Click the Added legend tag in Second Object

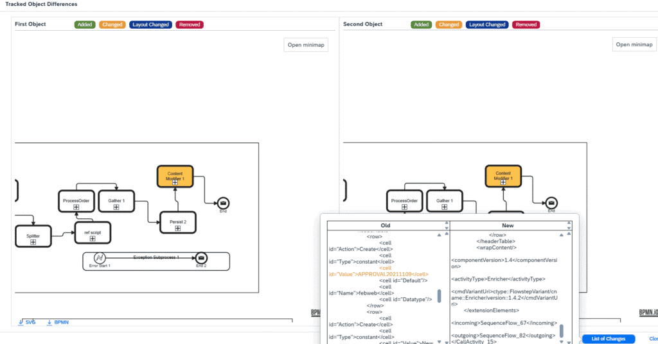[x=422, y=25]
